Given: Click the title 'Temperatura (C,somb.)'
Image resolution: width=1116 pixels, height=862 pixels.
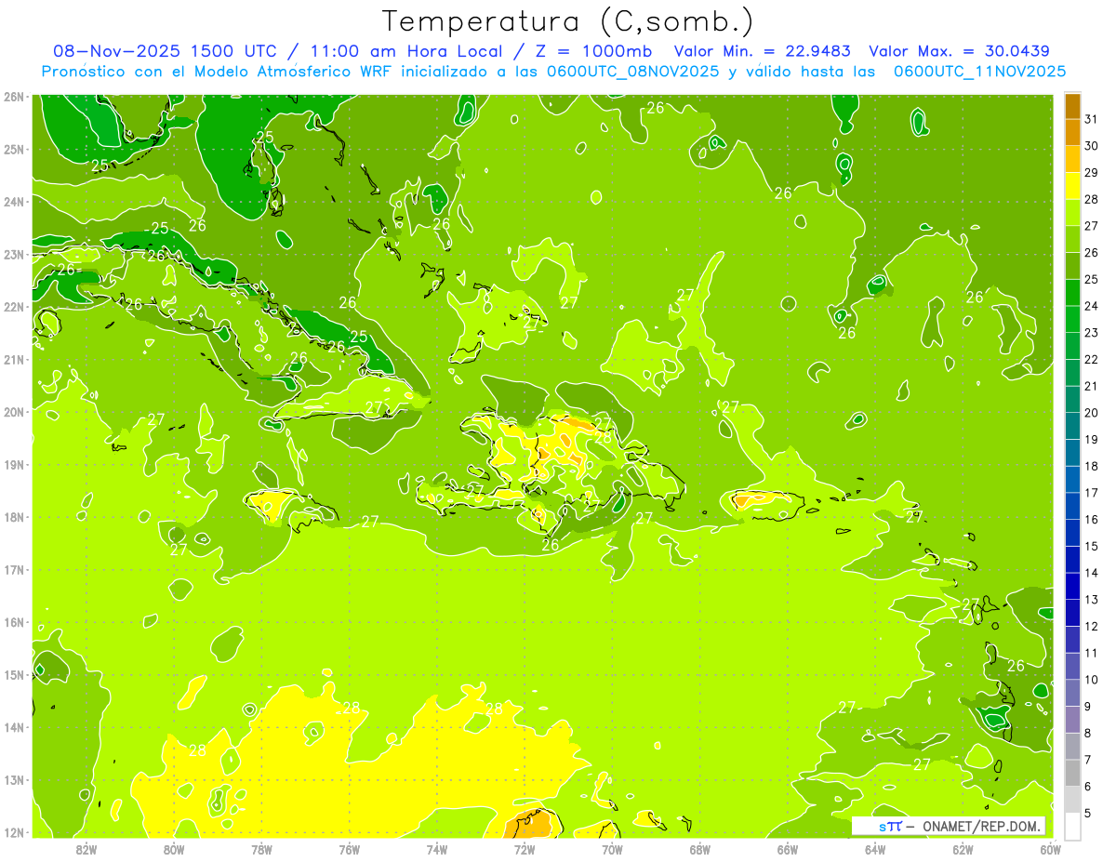Looking at the screenshot, I should click(x=568, y=21).
